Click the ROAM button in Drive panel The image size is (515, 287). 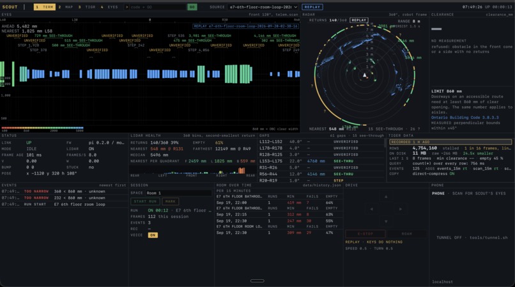click(x=406, y=234)
